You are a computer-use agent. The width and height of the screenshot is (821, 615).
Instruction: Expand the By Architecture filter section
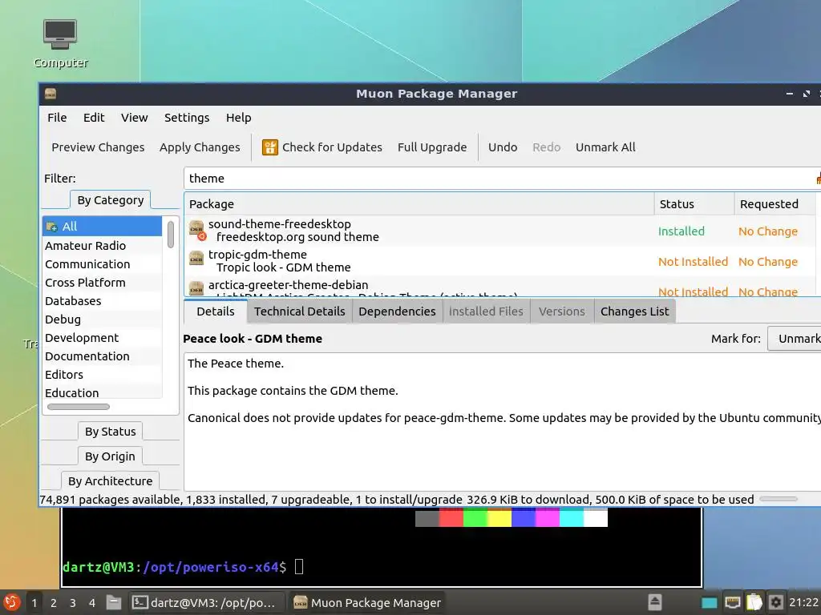click(x=111, y=481)
